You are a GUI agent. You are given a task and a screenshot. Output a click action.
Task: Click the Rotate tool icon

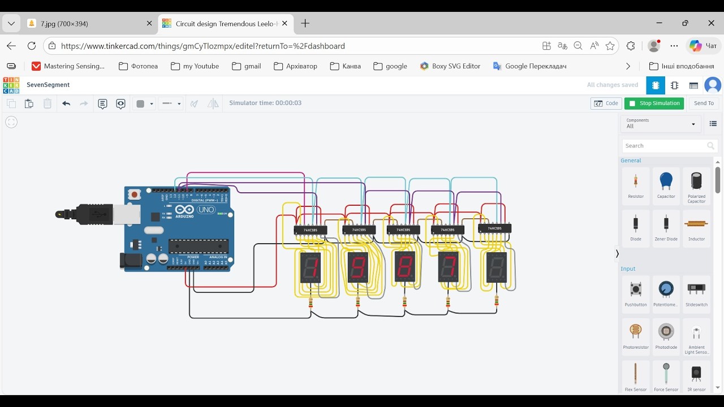coord(195,103)
